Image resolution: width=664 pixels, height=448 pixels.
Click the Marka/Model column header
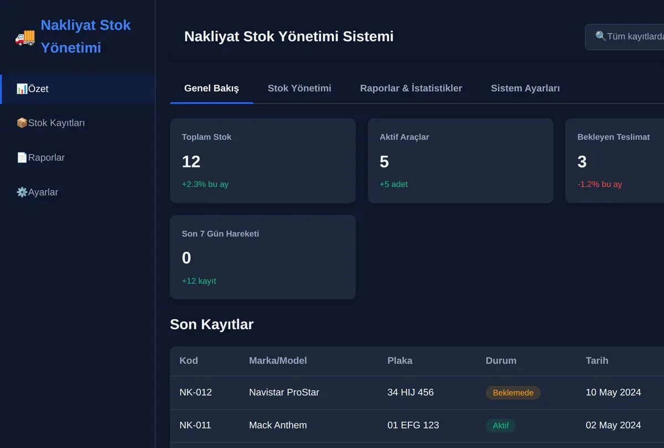coord(278,361)
